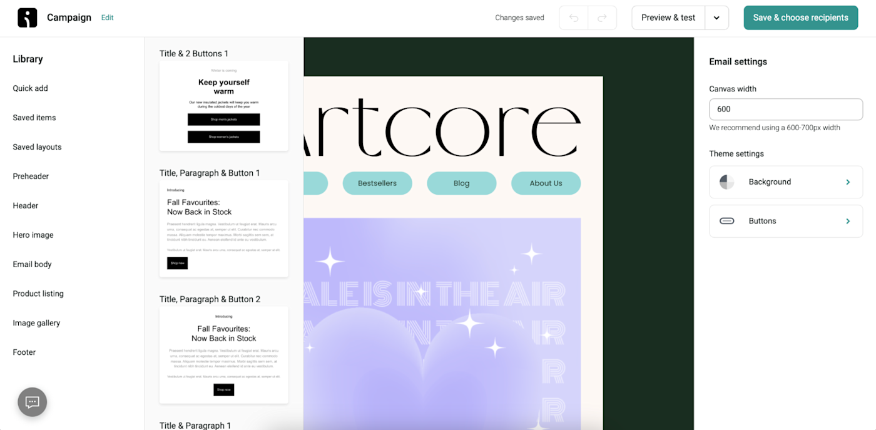Click the Canvas width input field
Image resolution: width=876 pixels, height=430 pixels.
click(786, 109)
